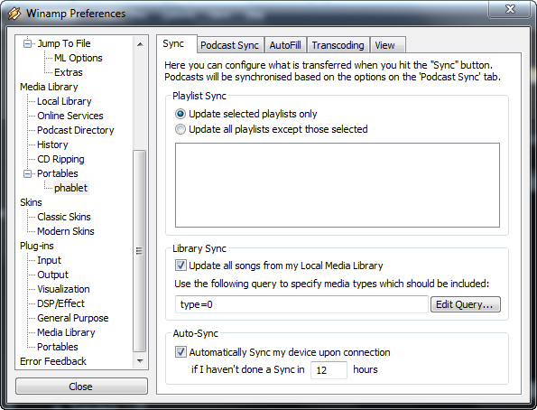Click the sync hours field showing 12
This screenshot has height=410, width=537.
(x=329, y=370)
